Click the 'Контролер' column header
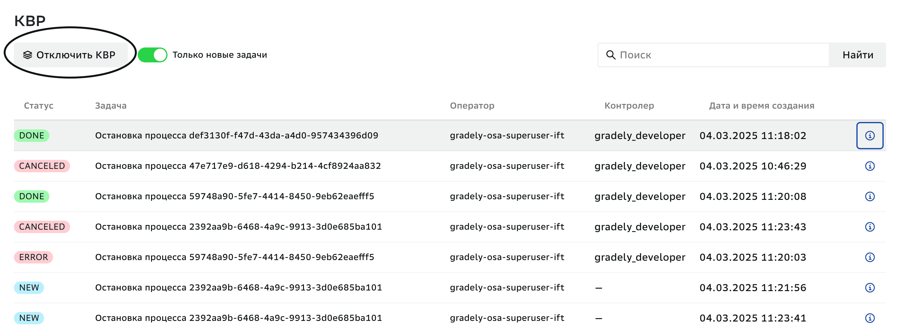 [x=629, y=106]
